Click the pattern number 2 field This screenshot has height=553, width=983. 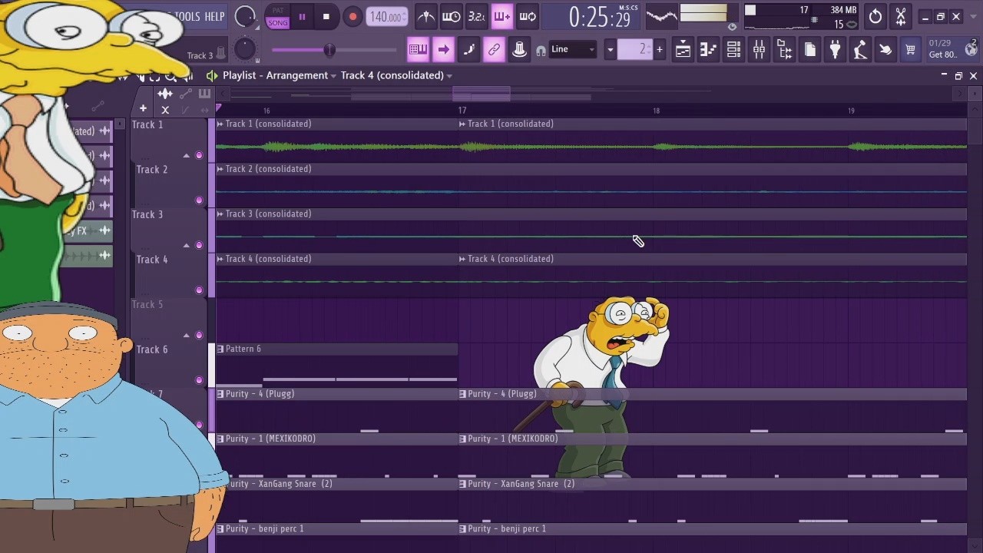tap(636, 49)
